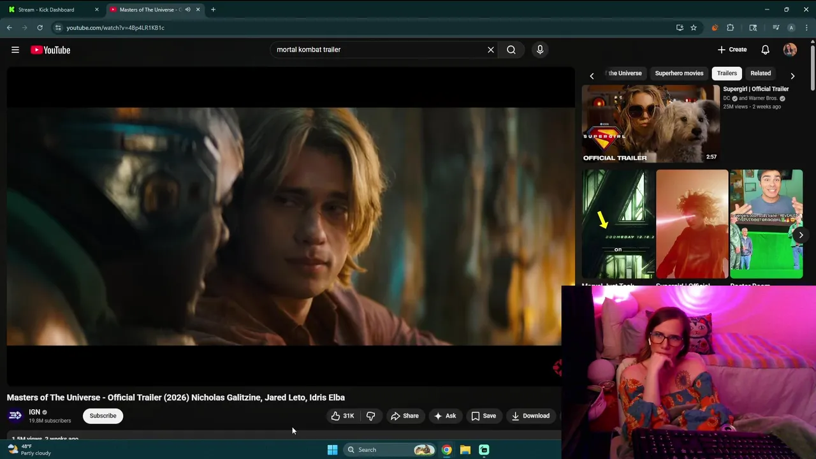
Task: Open the IGN channel avatar
Action: click(x=15, y=416)
